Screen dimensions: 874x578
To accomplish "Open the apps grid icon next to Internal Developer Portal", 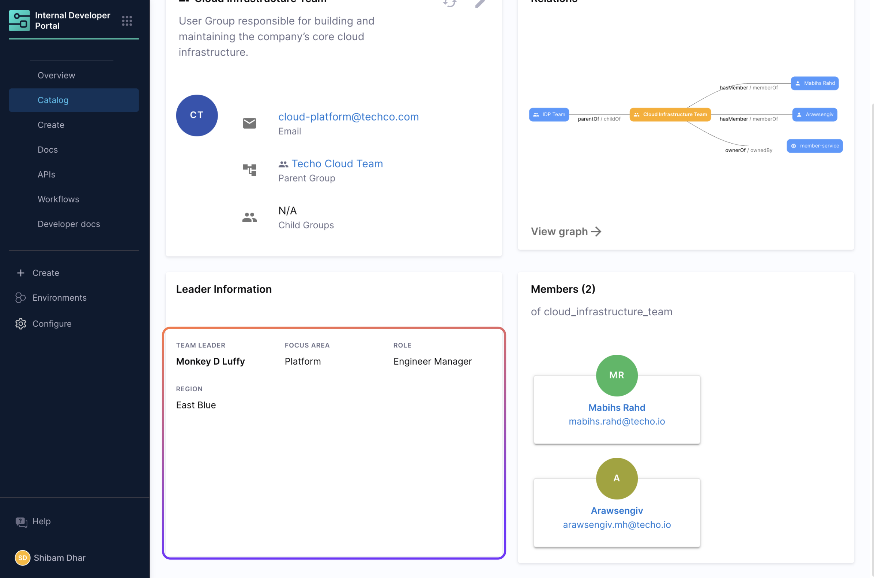I will pyautogui.click(x=127, y=21).
